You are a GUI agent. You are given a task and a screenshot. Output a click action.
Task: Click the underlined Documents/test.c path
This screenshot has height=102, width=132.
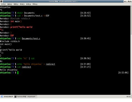coord(31,39)
